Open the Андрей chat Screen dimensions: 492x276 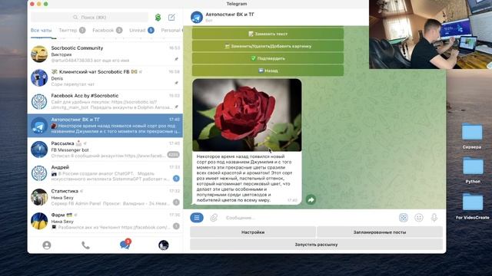(x=105, y=173)
